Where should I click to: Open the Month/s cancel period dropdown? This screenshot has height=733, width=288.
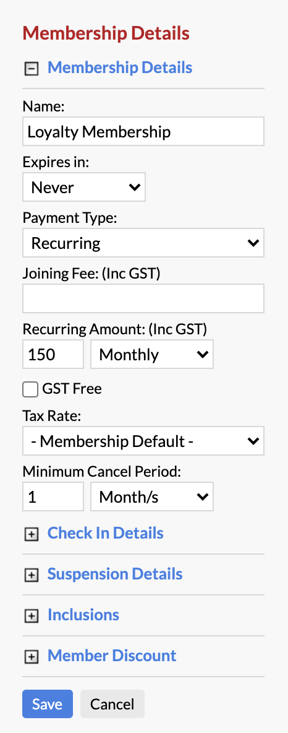click(152, 497)
